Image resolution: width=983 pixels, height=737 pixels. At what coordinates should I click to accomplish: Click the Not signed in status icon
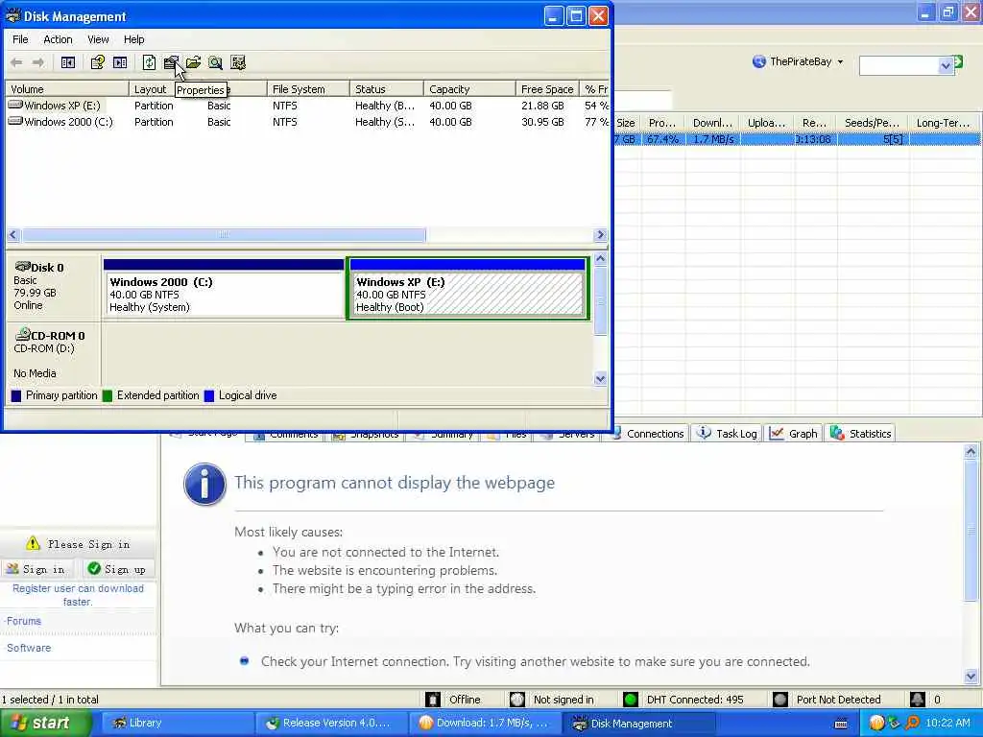517,700
